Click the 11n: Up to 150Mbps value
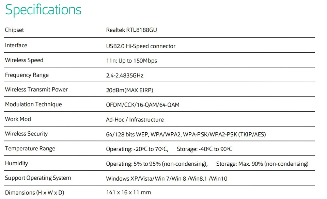The image size is (327, 199). (x=131, y=61)
